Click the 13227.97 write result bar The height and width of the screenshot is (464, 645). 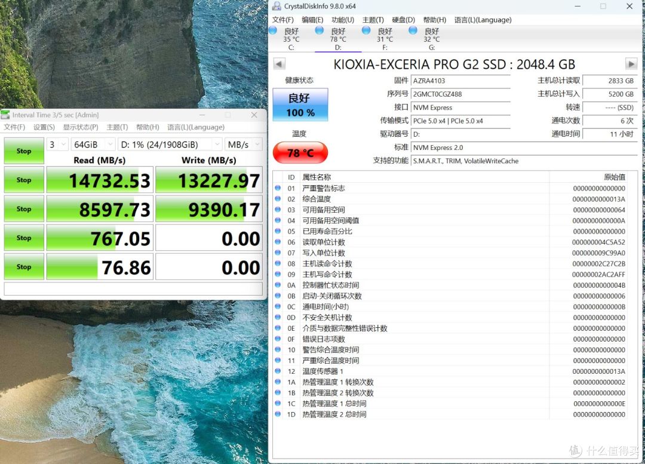(209, 180)
